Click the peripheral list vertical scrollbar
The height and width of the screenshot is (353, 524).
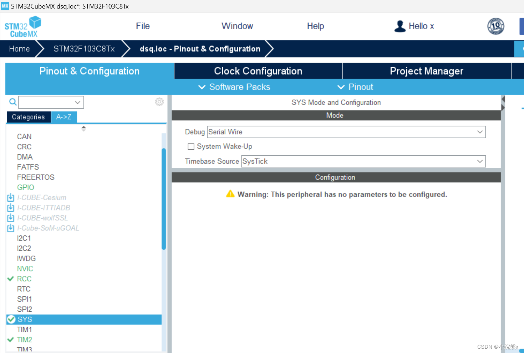click(164, 199)
